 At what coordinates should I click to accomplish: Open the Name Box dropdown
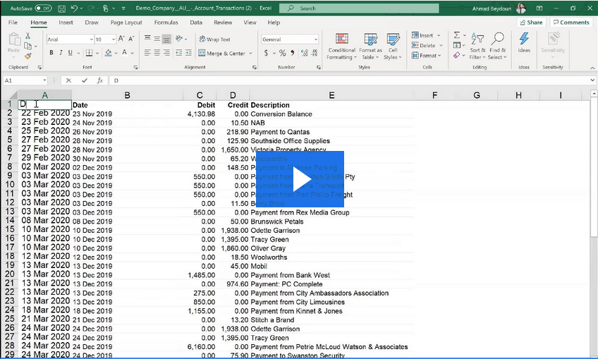click(44, 80)
